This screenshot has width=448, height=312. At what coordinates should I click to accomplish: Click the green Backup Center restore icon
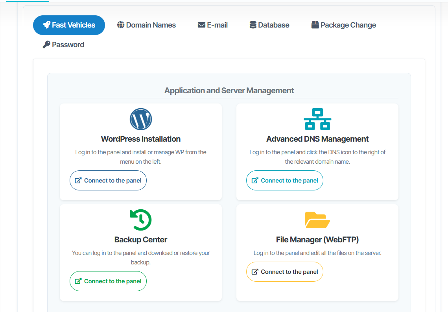[141, 220]
